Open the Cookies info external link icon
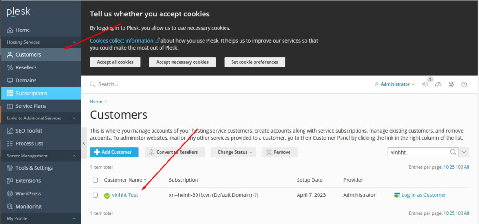The image size is (479, 224). pyautogui.click(x=157, y=41)
